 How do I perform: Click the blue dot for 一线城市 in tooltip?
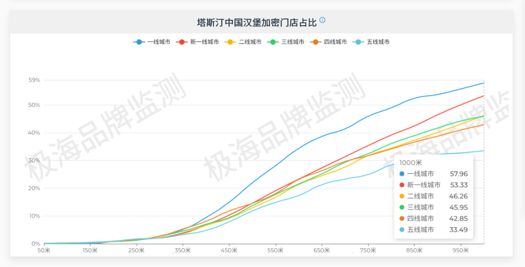click(x=402, y=174)
